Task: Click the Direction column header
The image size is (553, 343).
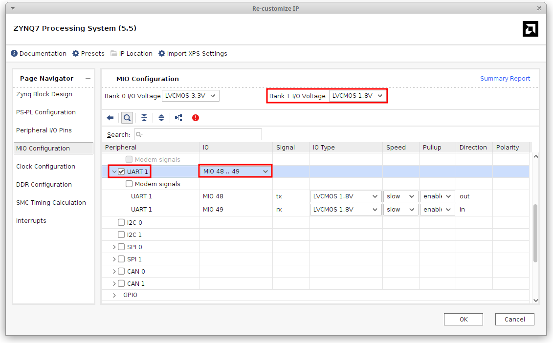Action: pos(474,148)
